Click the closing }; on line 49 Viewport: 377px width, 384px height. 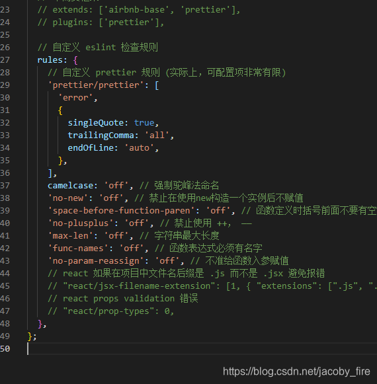[32, 336]
